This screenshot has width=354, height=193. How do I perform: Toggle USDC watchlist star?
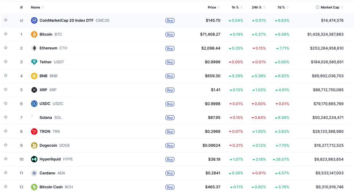click(x=6, y=103)
